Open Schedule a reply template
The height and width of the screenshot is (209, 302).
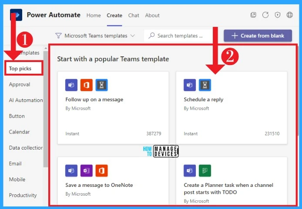click(232, 108)
